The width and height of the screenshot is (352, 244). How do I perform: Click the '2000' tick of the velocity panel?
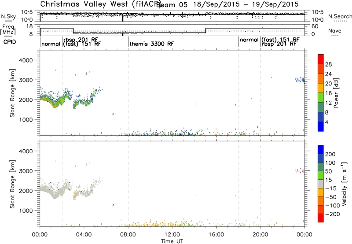[x=26, y=191]
